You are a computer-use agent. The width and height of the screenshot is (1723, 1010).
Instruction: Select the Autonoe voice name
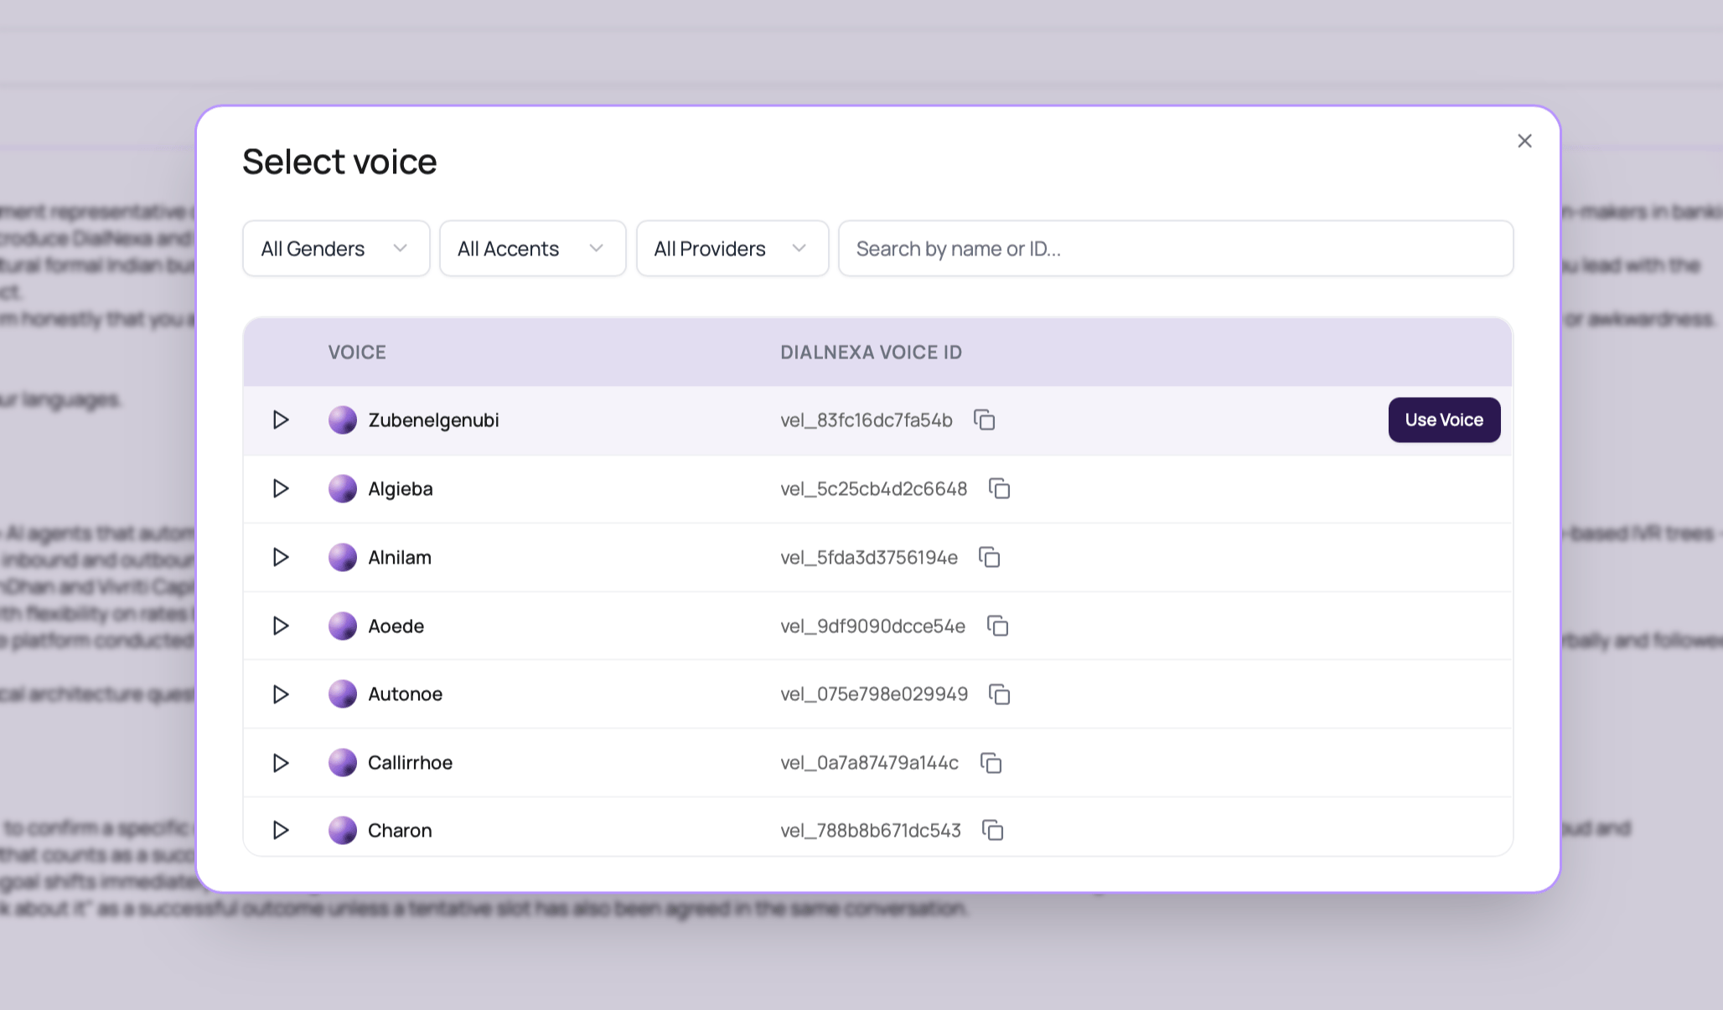coord(406,694)
